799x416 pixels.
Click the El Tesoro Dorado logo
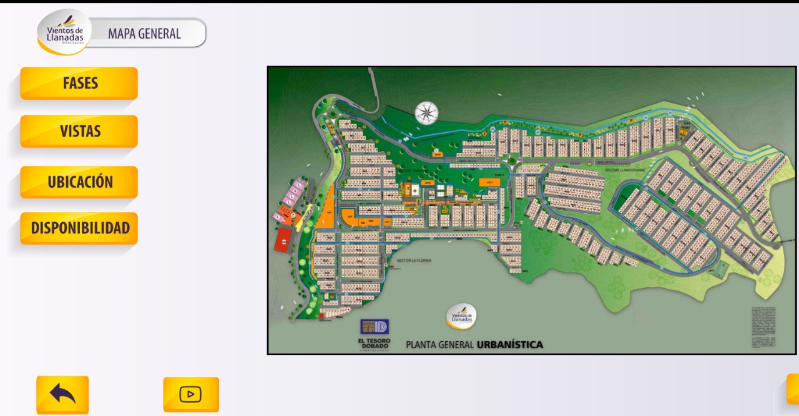click(x=374, y=334)
